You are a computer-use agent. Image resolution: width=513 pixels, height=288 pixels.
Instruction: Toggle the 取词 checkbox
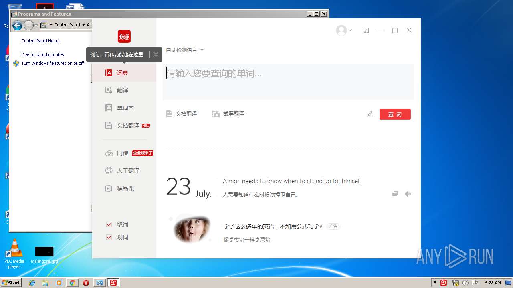pyautogui.click(x=109, y=224)
